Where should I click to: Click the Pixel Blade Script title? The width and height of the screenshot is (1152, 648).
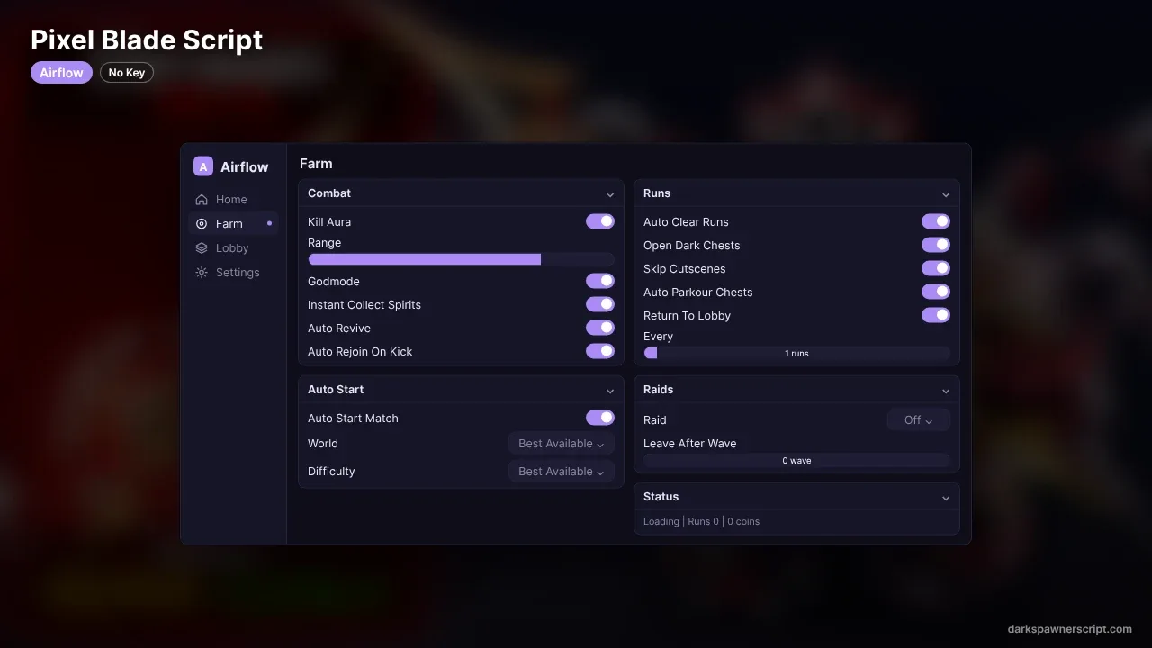pos(147,40)
